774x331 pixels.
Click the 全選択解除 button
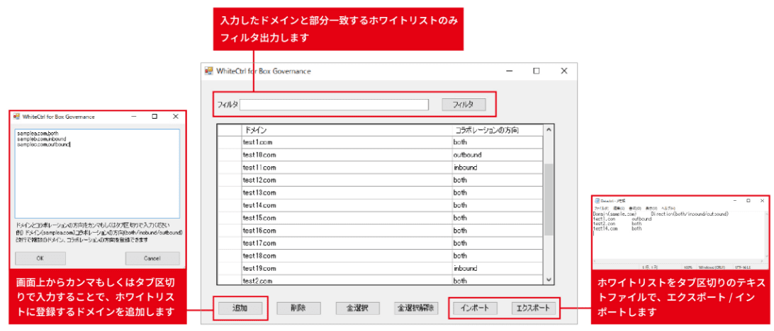(417, 308)
